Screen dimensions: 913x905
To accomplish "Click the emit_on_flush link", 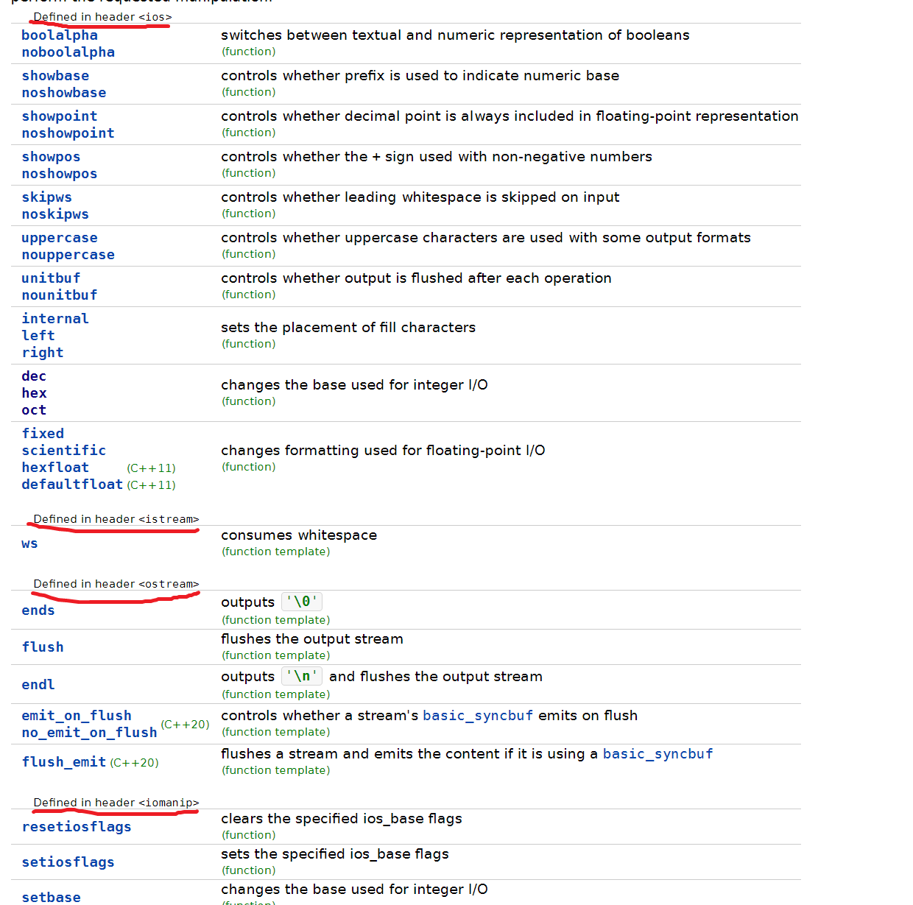I will [77, 716].
